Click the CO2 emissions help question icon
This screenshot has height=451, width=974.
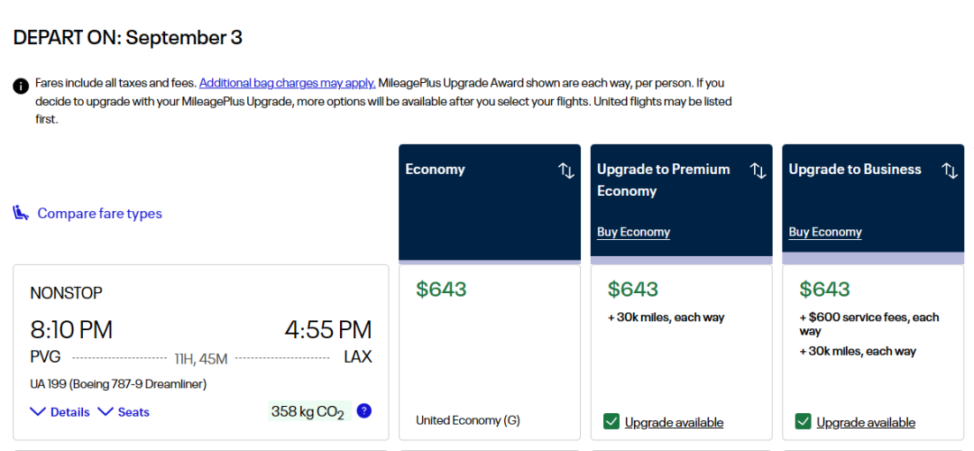363,411
